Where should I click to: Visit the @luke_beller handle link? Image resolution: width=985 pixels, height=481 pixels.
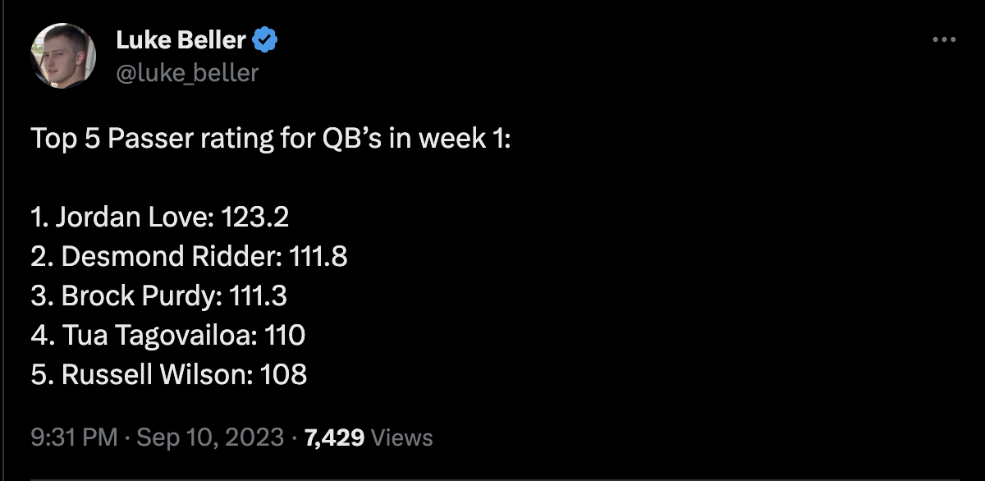(187, 73)
